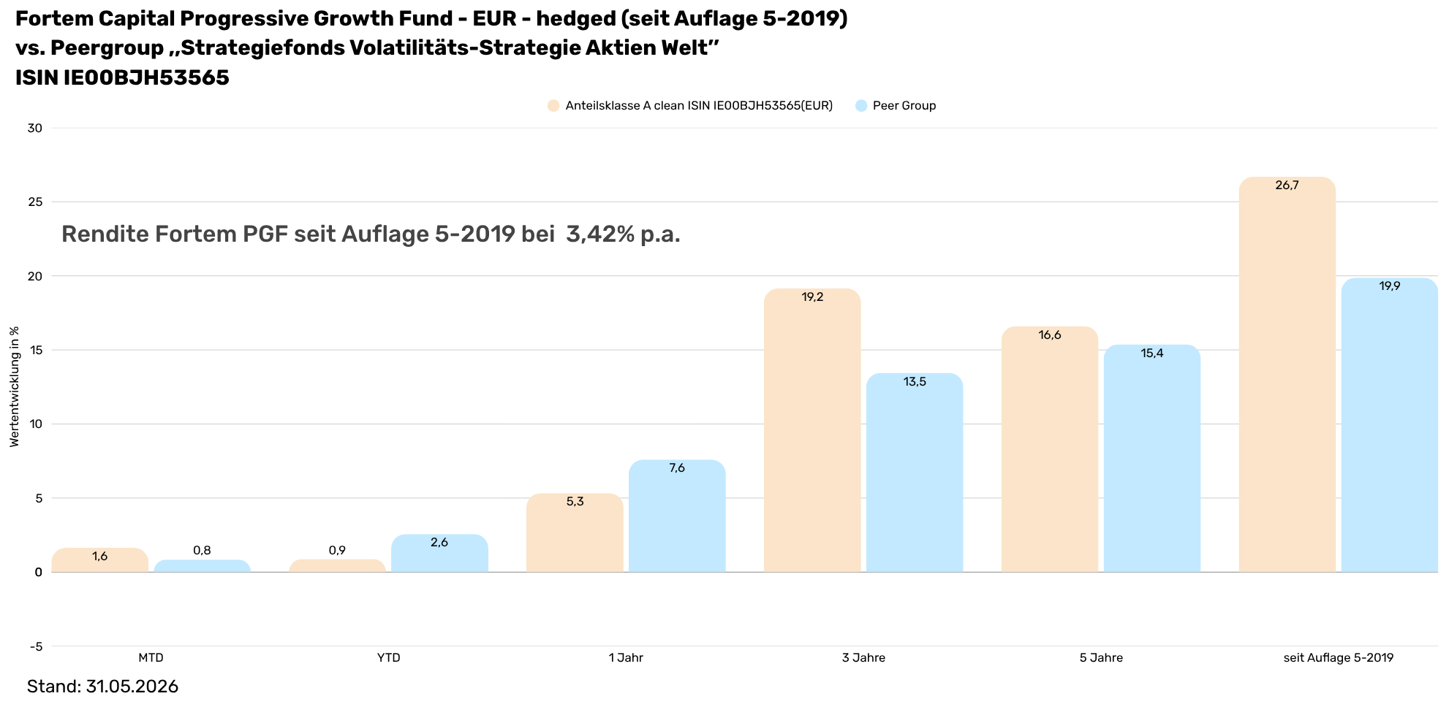Select the '1 Jahr' x-axis label
Image resolution: width=1449 pixels, height=707 pixels.
tap(626, 657)
